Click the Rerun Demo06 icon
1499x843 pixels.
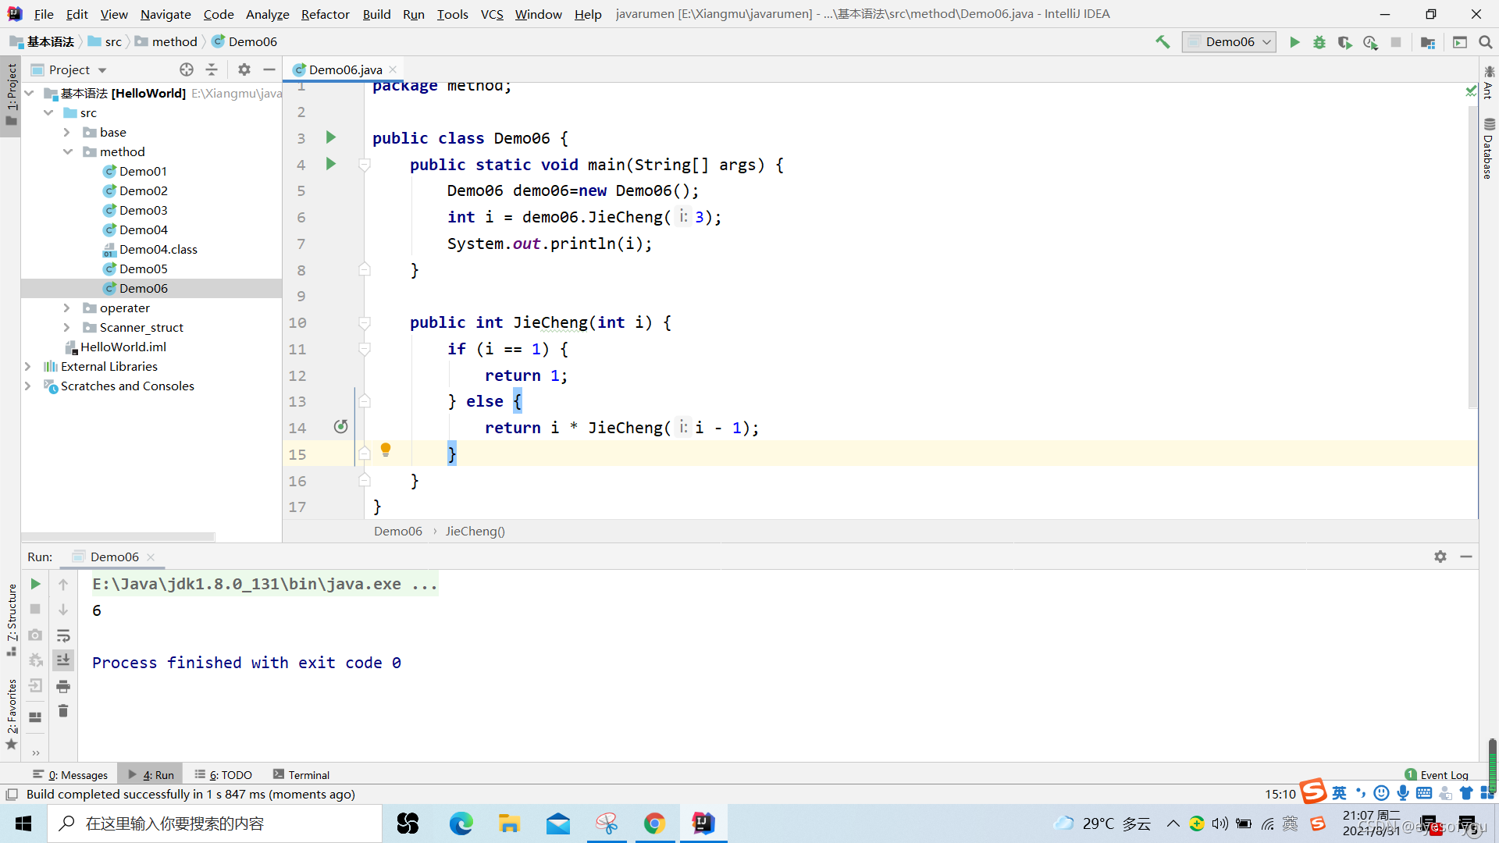tap(34, 582)
